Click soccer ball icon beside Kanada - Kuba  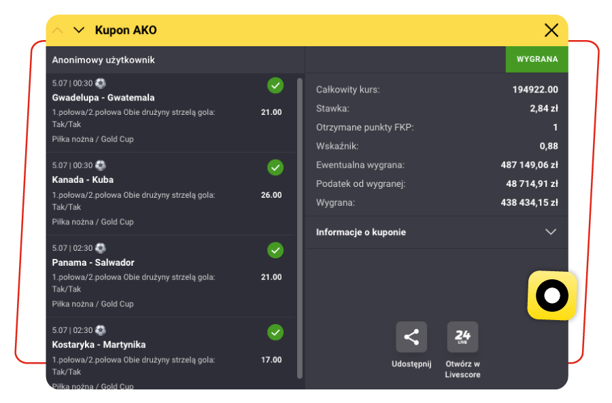coord(101,165)
